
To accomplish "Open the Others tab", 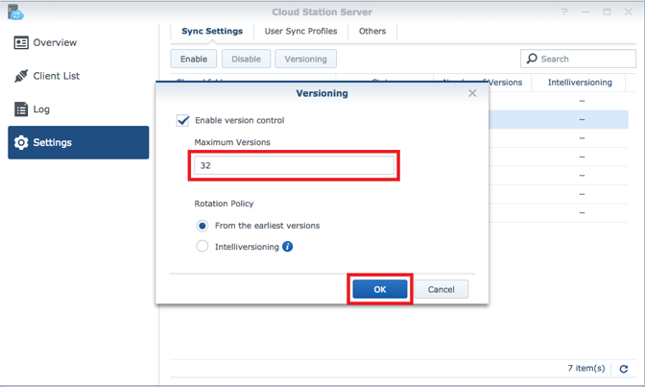I will pos(372,32).
